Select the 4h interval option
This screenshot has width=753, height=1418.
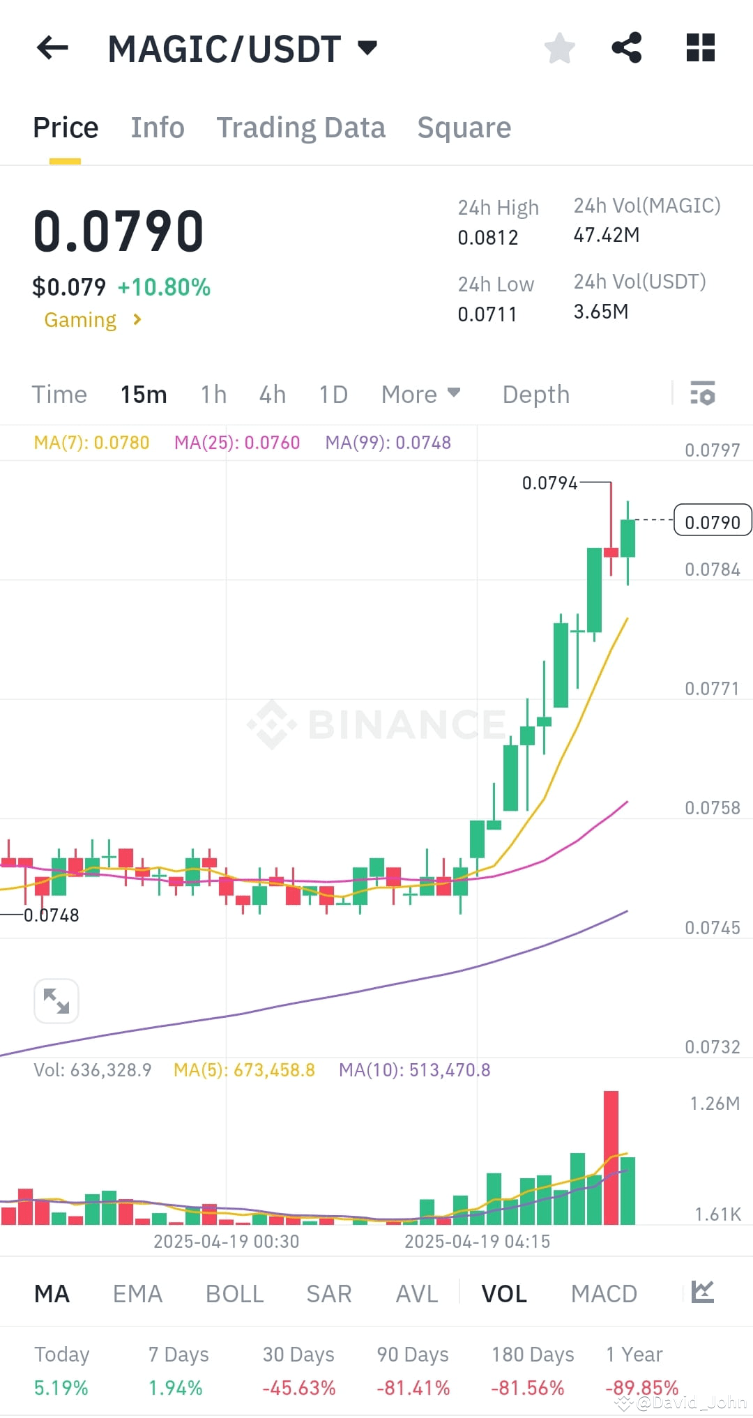tap(272, 394)
